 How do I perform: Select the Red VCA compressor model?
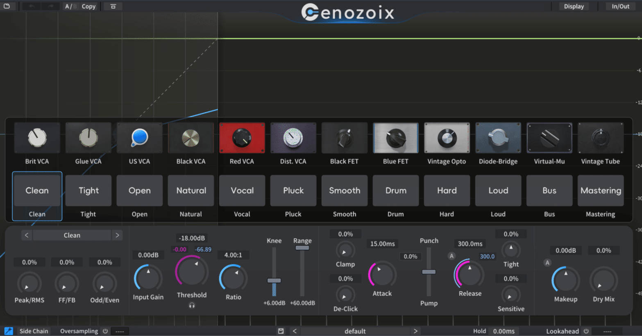point(242,138)
